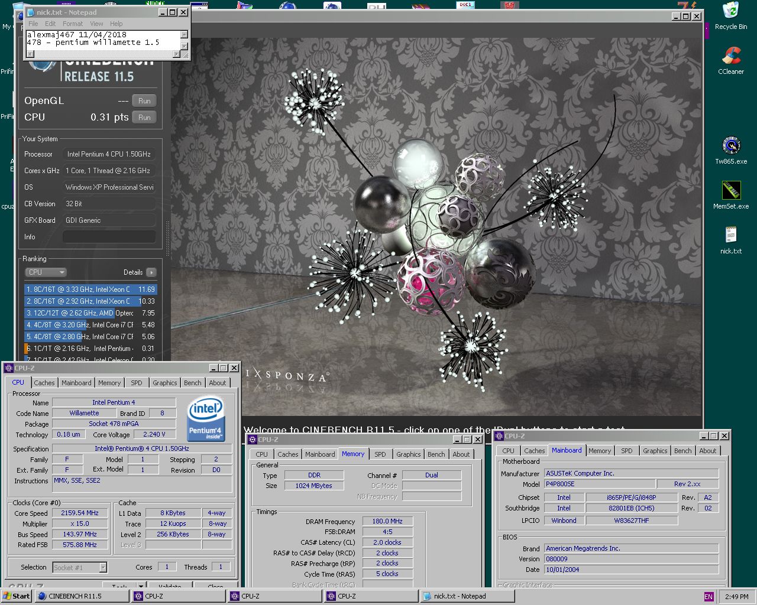Open Mainboard tab in left CPU-Z window

(x=76, y=383)
